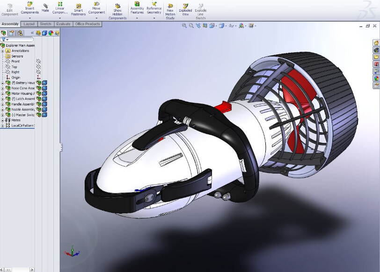
Task: Open Smart Fasteners
Action: tap(78, 9)
